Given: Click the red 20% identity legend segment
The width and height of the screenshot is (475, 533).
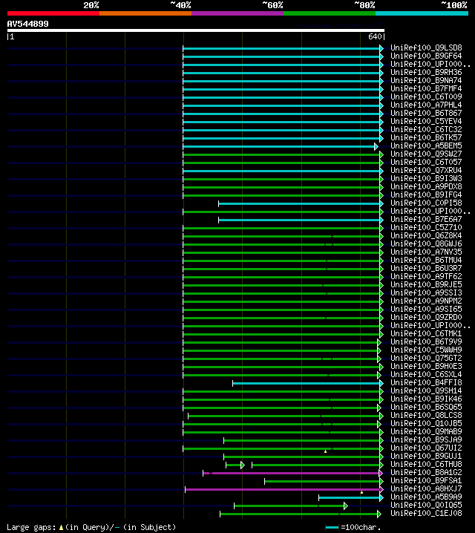Looking at the screenshot, I should coord(53,13).
